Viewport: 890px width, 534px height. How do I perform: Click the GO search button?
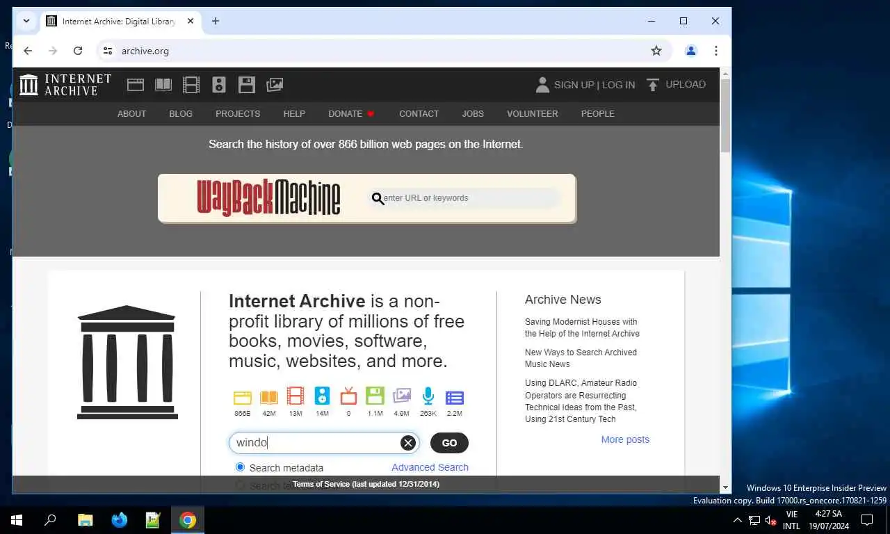(449, 443)
